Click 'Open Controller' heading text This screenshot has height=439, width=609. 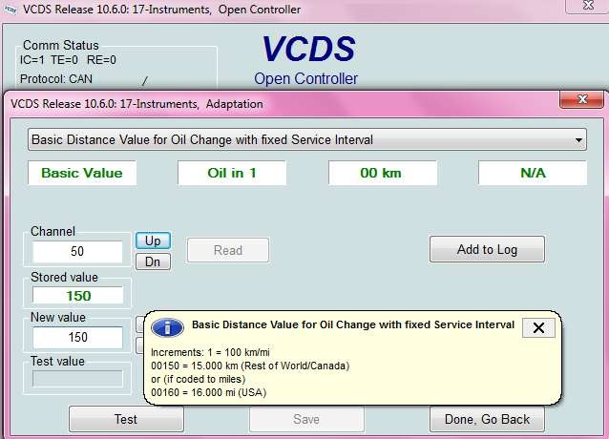(305, 78)
